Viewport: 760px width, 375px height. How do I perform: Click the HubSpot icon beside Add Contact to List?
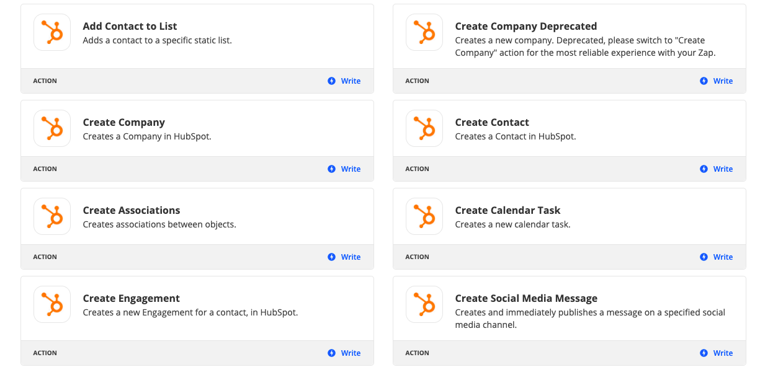click(52, 32)
